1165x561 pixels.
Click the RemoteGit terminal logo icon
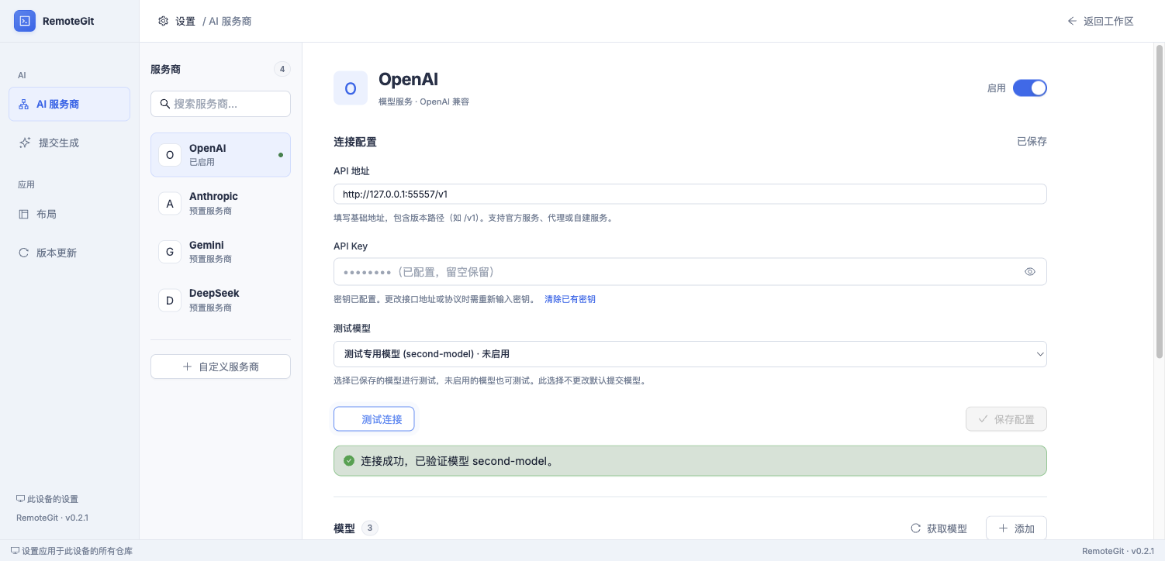(25, 21)
